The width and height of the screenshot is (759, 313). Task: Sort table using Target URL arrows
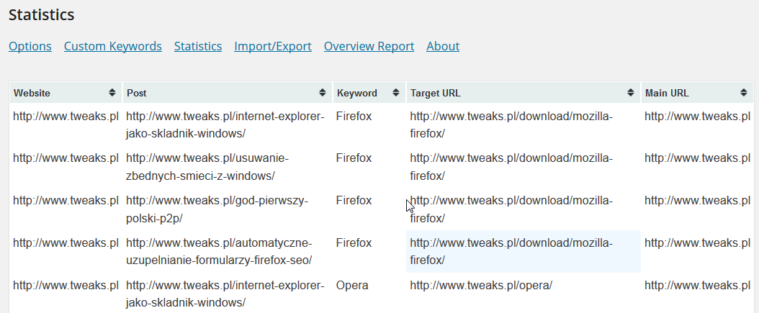[631, 93]
